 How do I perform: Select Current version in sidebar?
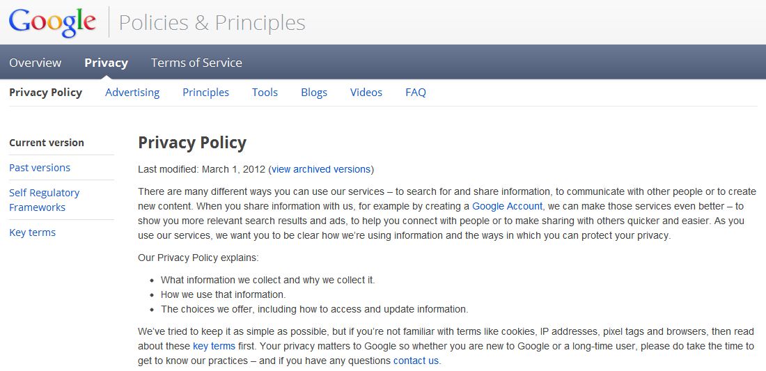click(x=47, y=143)
